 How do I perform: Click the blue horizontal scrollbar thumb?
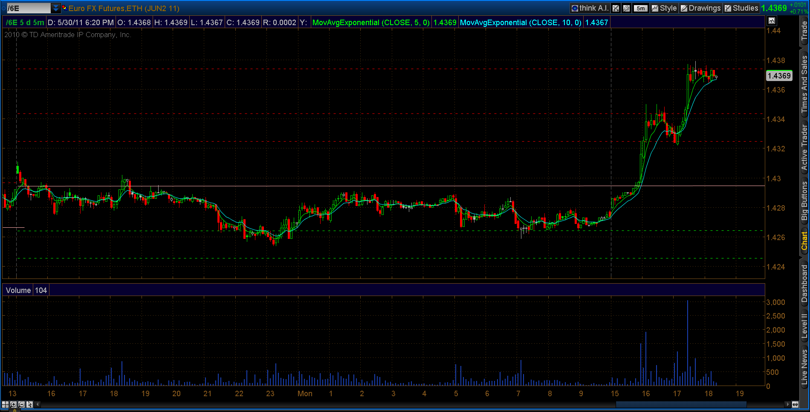point(681,404)
